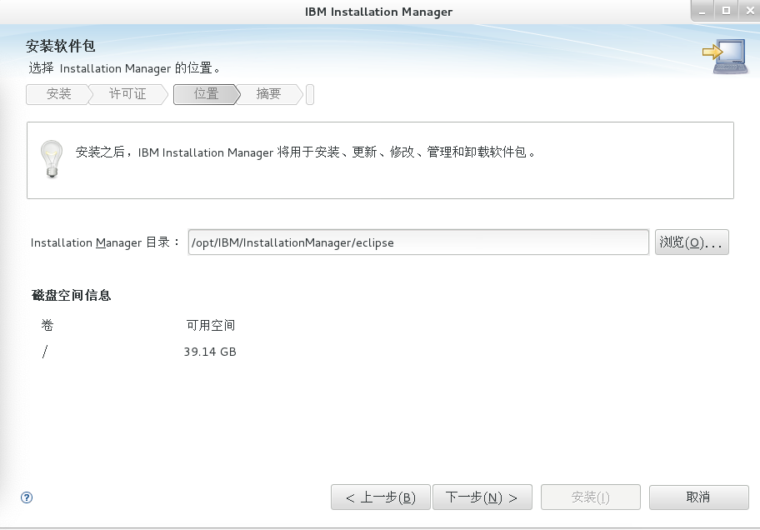Click the Installation Manager directory input field
Image resolution: width=760 pixels, height=530 pixels.
click(418, 242)
